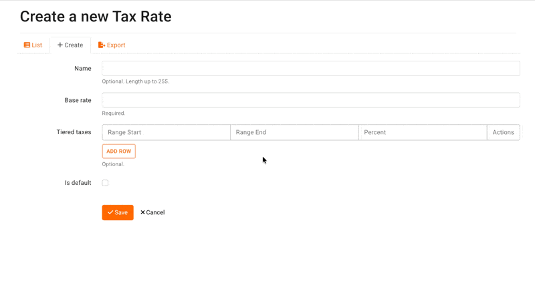Click the Percent column header
Image resolution: width=535 pixels, height=291 pixels.
[x=375, y=132]
